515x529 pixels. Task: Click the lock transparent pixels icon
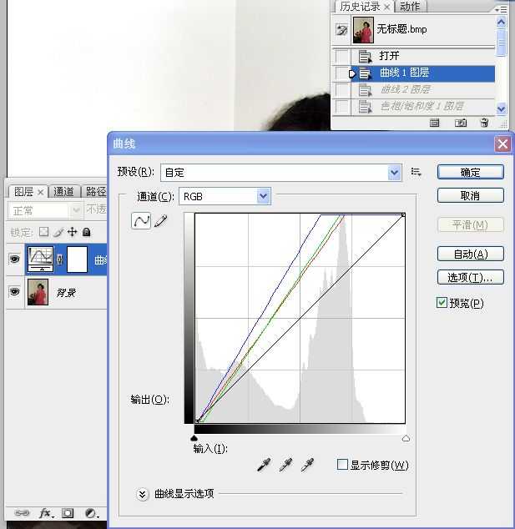(43, 232)
